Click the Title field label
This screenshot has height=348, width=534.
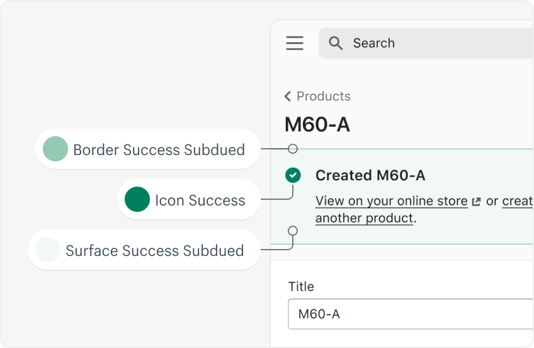(x=301, y=286)
